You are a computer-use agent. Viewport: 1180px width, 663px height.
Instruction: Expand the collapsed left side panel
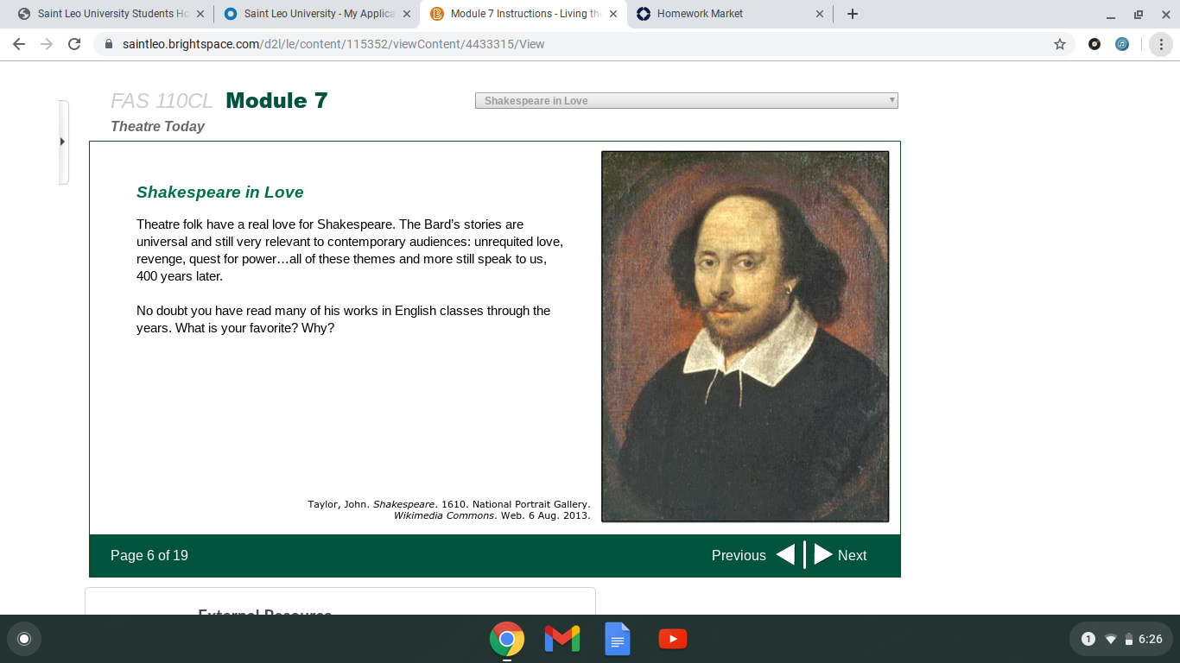point(63,142)
